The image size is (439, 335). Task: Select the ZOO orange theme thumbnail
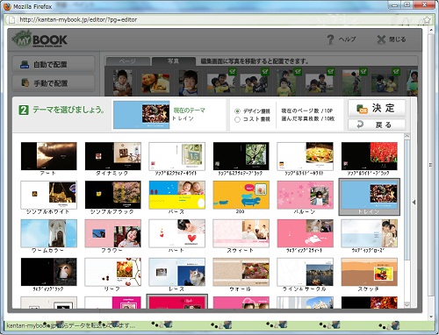coord(241,195)
